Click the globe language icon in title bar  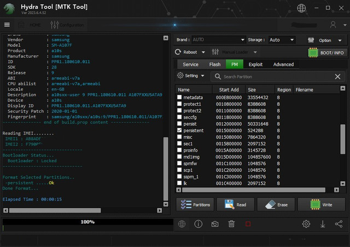pos(301,8)
